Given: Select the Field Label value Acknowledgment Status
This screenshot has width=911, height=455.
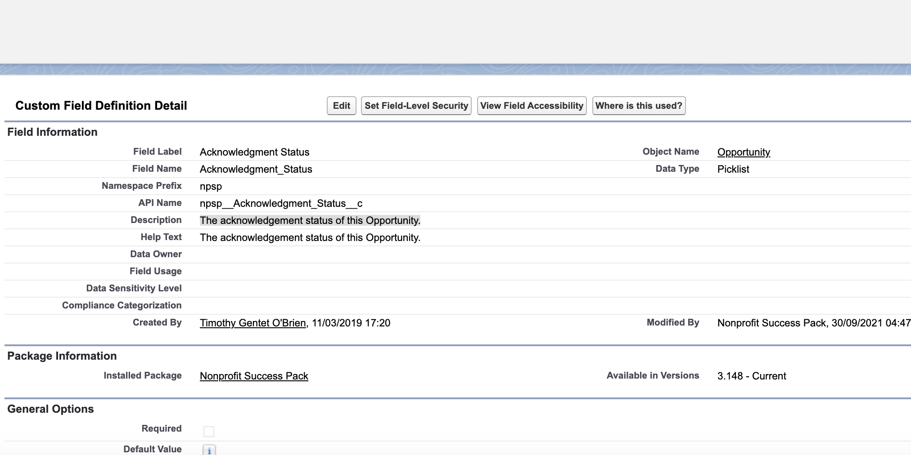Looking at the screenshot, I should click(x=255, y=152).
